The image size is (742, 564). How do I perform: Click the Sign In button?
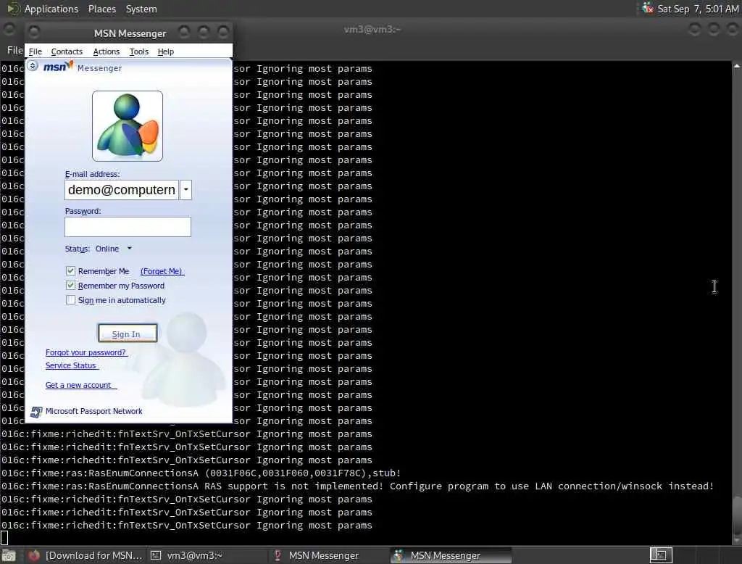(x=128, y=333)
